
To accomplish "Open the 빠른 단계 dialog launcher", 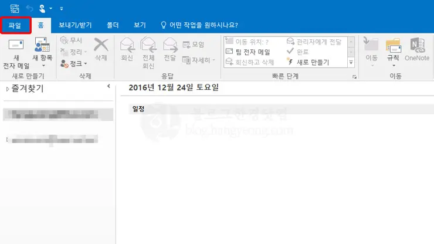I will (x=355, y=77).
